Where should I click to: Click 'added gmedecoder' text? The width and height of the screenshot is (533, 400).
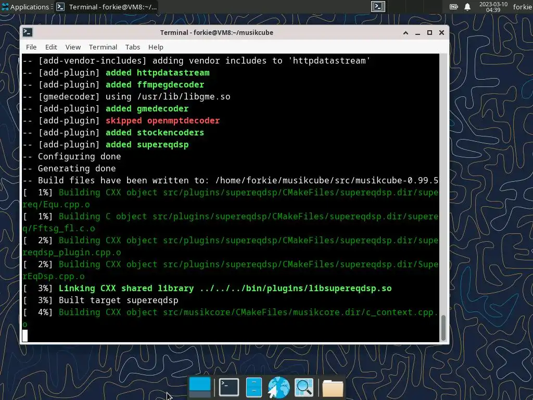tap(147, 108)
